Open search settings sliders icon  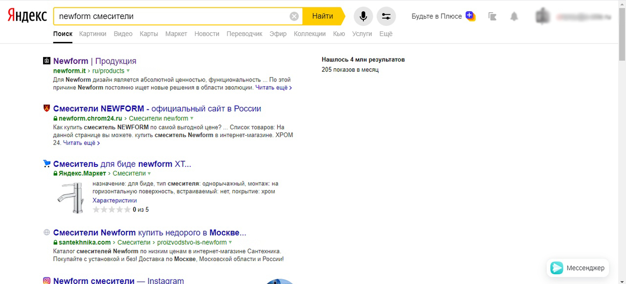pyautogui.click(x=386, y=16)
